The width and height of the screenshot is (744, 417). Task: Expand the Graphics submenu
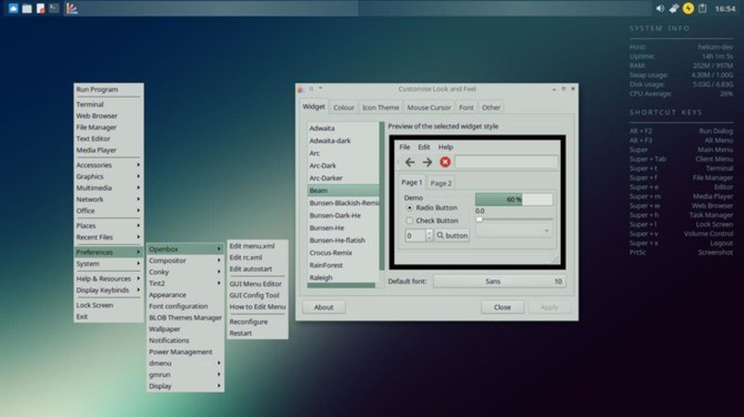pyautogui.click(x=108, y=177)
